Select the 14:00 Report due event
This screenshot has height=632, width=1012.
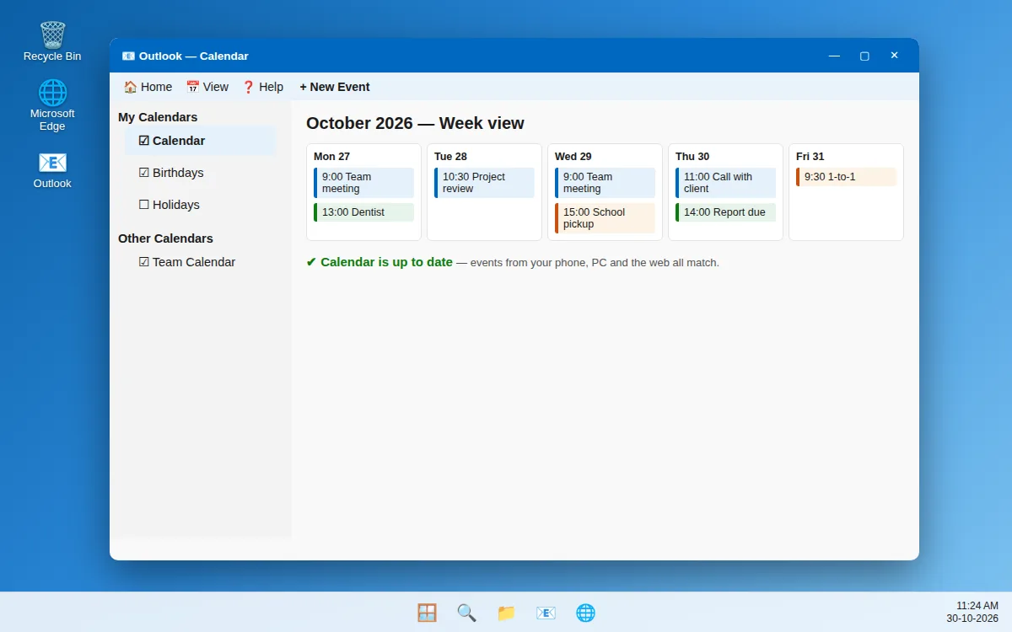pyautogui.click(x=725, y=212)
